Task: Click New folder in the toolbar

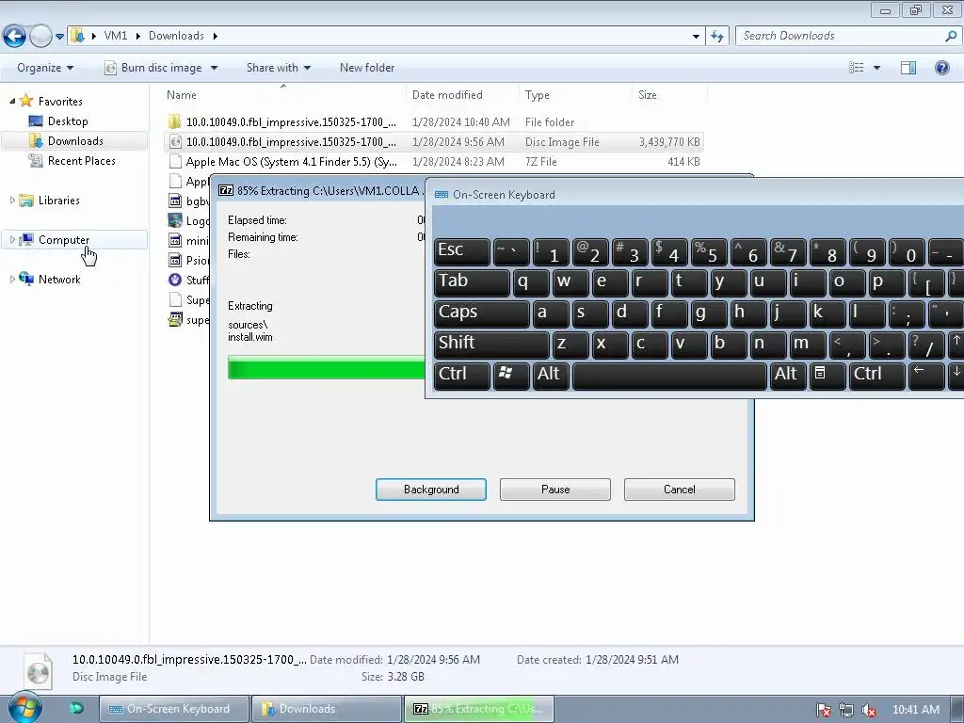Action: tap(367, 68)
